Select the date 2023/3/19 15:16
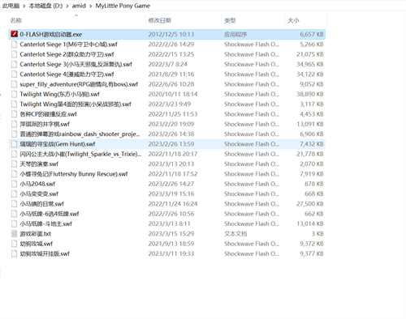 tap(171, 194)
